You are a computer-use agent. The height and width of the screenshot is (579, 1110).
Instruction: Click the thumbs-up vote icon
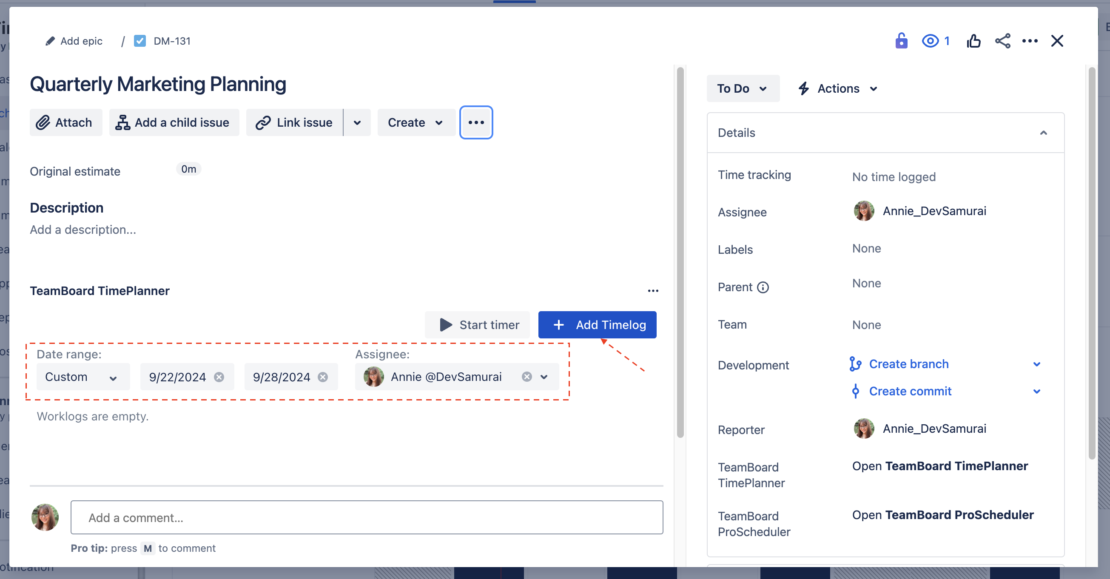tap(973, 41)
